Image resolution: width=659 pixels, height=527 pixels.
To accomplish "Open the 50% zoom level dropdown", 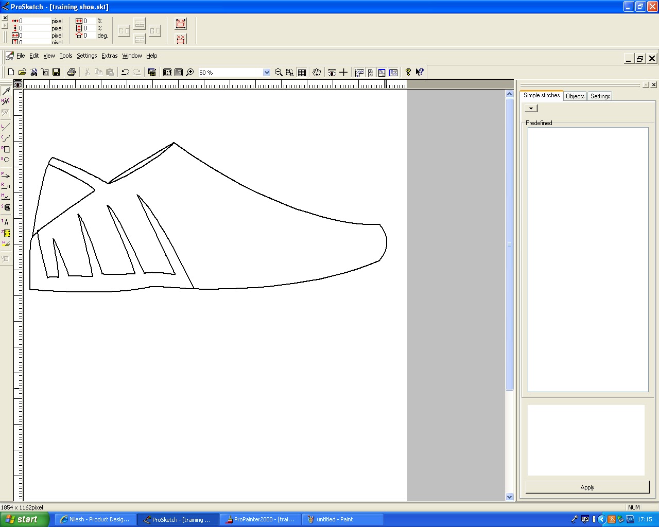I will click(x=266, y=72).
